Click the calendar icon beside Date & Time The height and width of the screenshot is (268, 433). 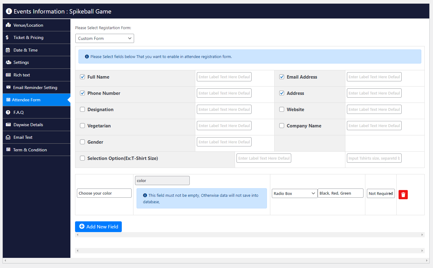[8, 50]
